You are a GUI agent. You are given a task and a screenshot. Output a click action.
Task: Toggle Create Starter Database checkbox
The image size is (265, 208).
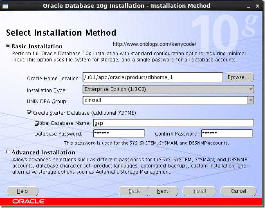[x=29, y=112]
